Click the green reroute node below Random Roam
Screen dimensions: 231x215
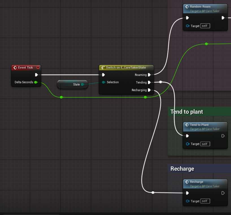click(x=206, y=44)
